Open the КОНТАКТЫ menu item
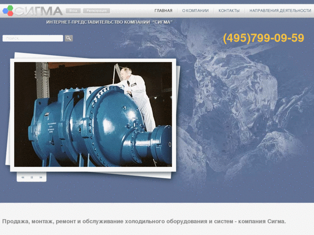The height and width of the screenshot is (235, 314). (x=229, y=11)
